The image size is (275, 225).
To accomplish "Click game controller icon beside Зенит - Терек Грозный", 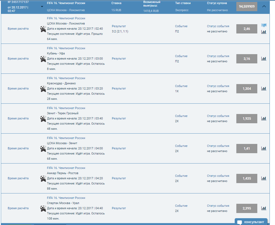I will pos(43,119).
